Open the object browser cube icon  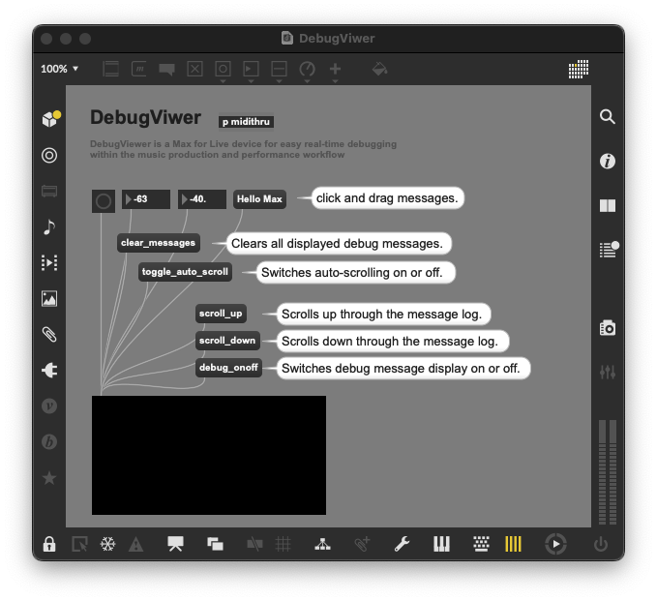(50, 119)
